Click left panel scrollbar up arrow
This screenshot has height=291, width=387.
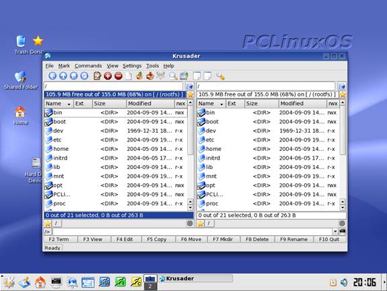click(x=190, y=103)
